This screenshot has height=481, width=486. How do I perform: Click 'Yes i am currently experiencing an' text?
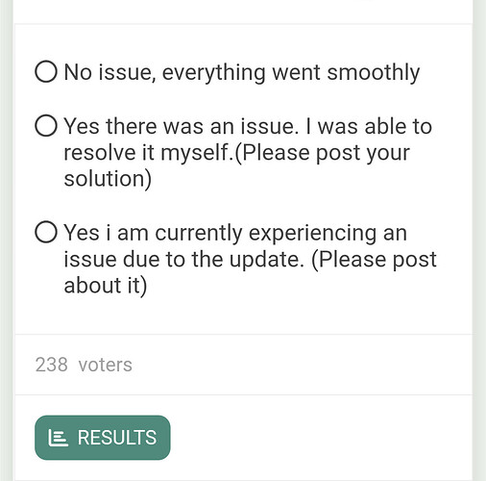[x=235, y=234]
